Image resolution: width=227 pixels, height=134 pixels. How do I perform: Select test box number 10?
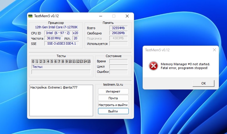70,61
